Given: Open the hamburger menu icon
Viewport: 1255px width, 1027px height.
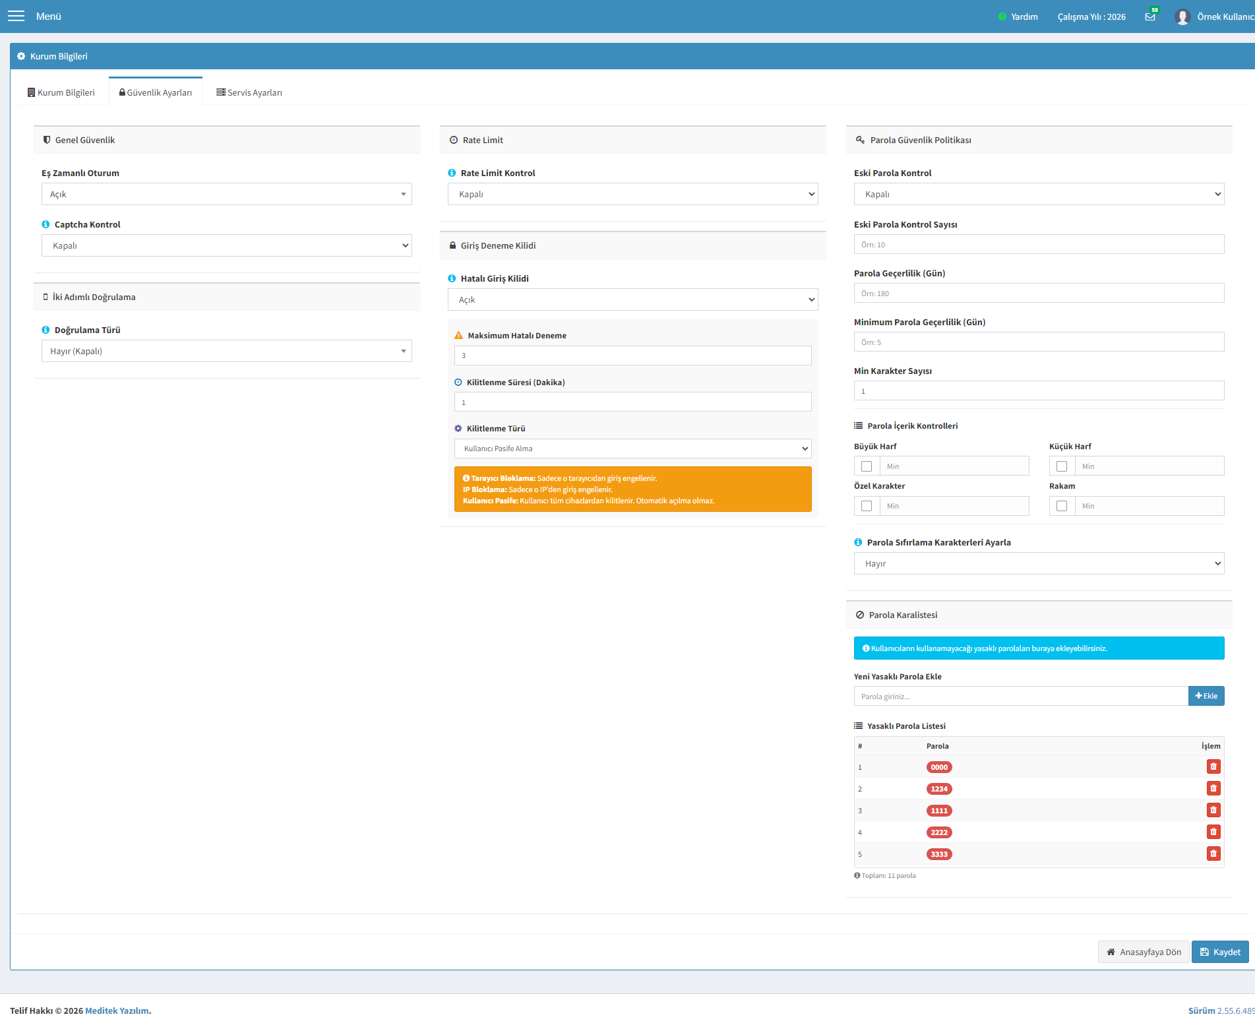Looking at the screenshot, I should [16, 16].
